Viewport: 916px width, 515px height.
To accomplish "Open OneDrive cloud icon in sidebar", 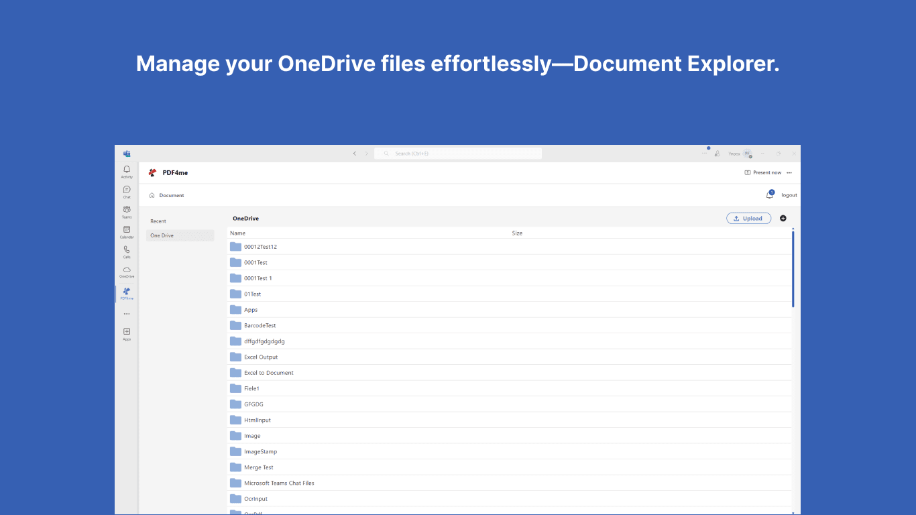I will 127,272.
